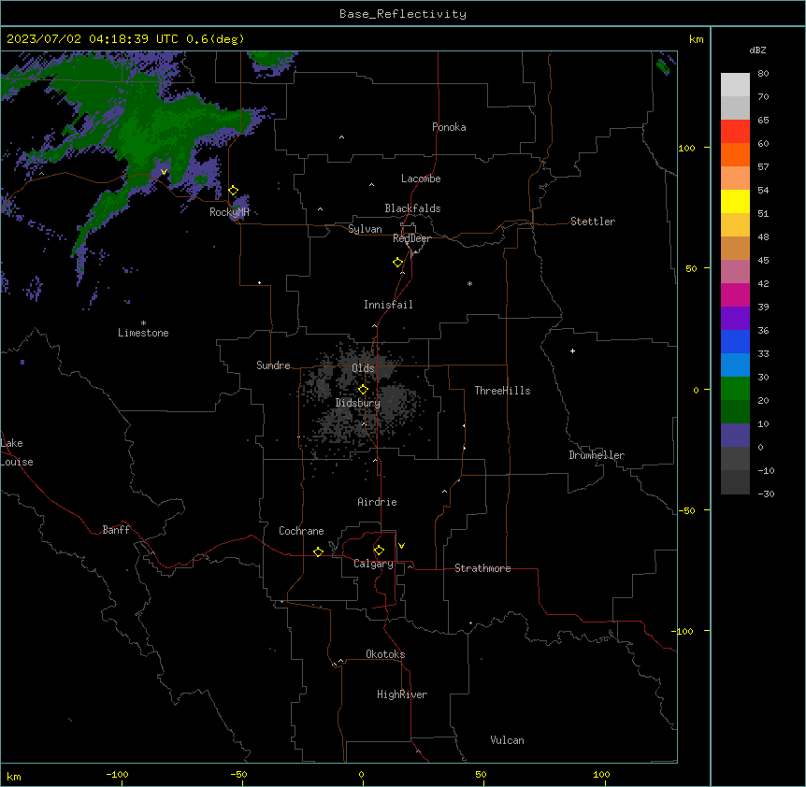Click the white plus marker north of Drumheller

pos(572,351)
